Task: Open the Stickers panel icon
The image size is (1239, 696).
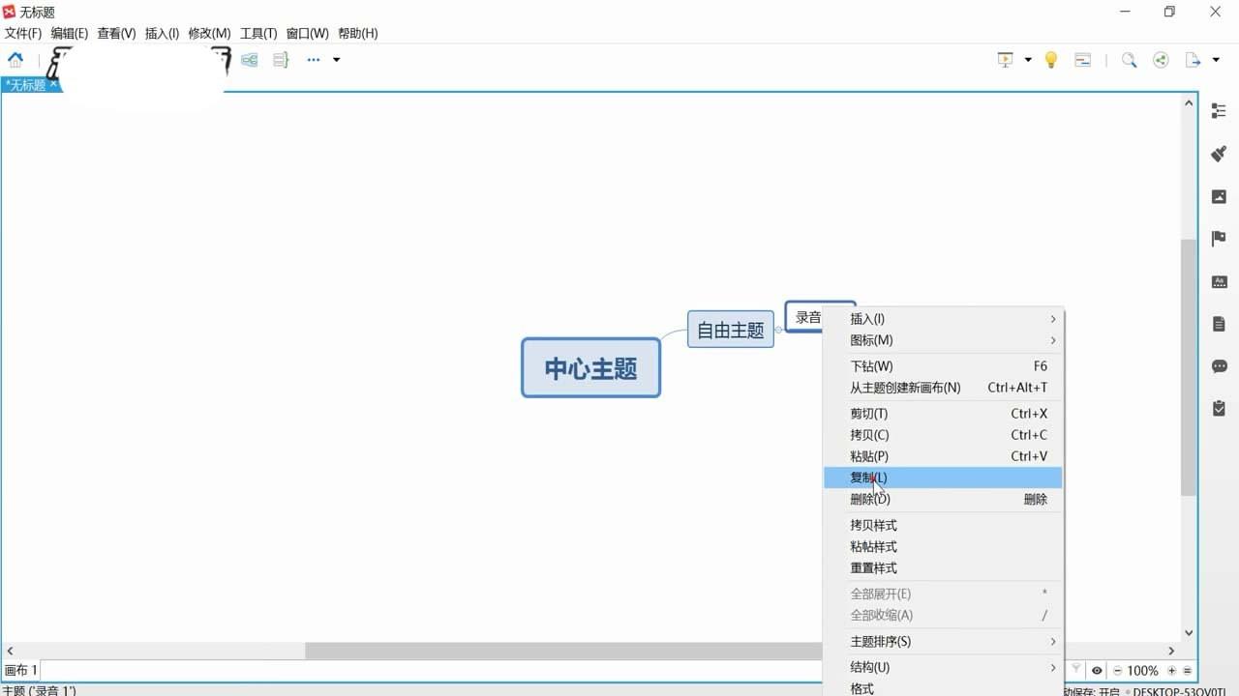Action: click(x=1218, y=281)
